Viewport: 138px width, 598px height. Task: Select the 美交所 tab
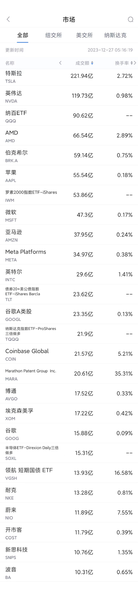click(84, 35)
